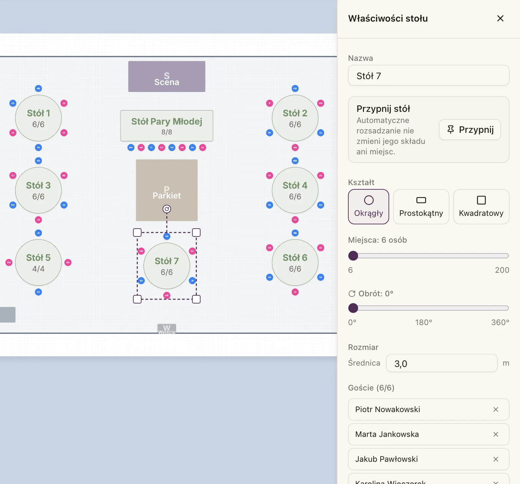Remove guest Marta Jankowska from table
The width and height of the screenshot is (520, 484).
click(495, 434)
